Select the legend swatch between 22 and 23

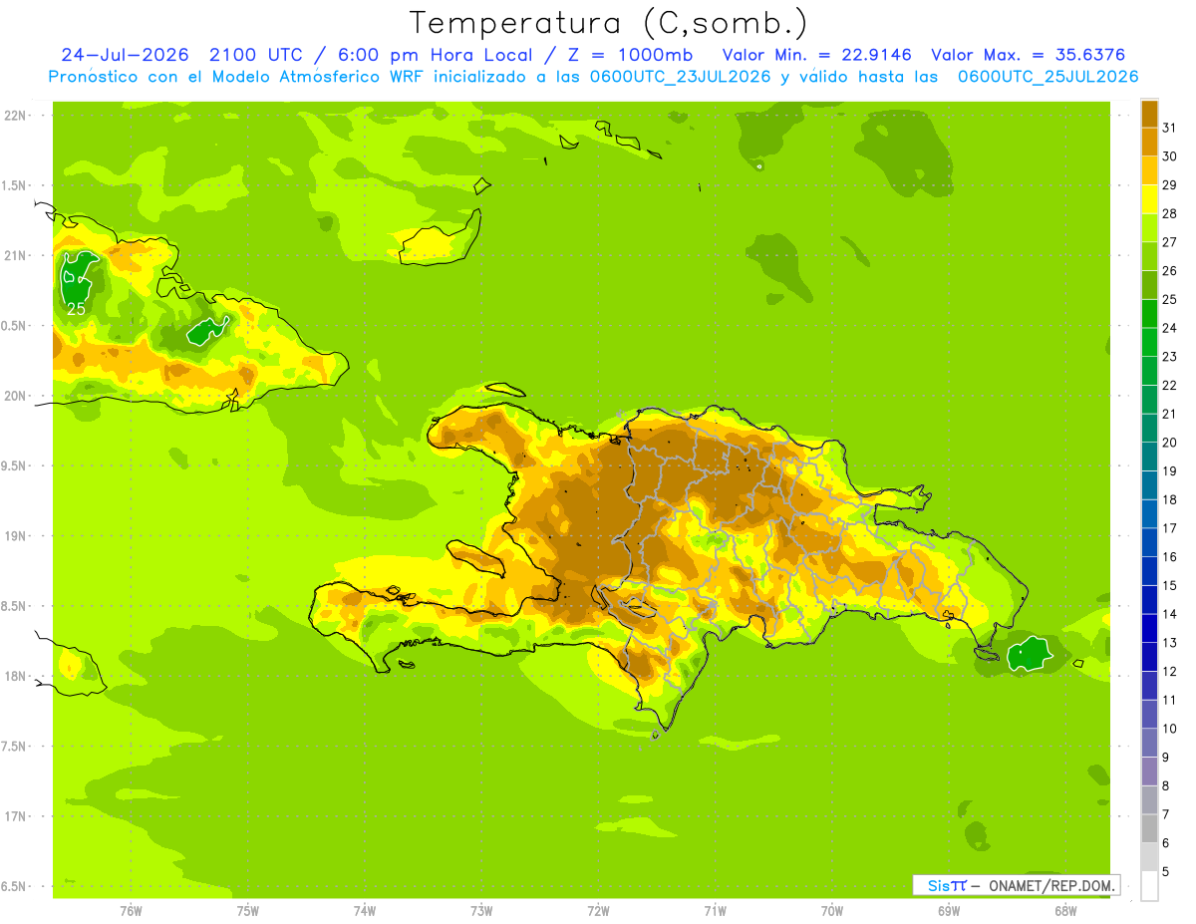point(1149,371)
